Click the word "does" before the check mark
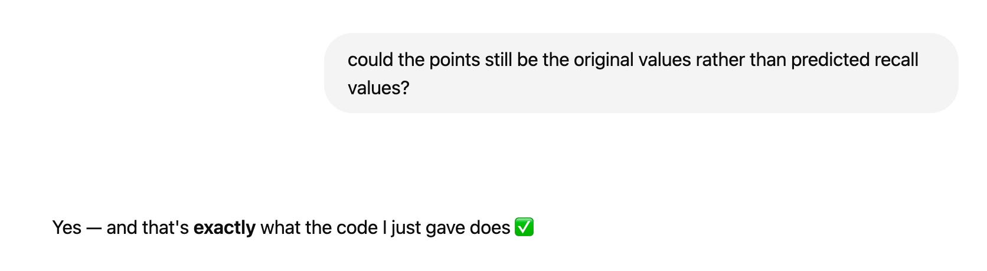The height and width of the screenshot is (271, 987). [490, 228]
